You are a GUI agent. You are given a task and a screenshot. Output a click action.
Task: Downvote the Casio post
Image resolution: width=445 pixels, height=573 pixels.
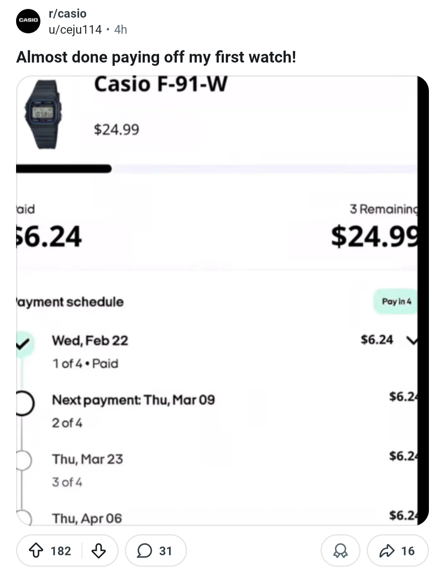98,550
